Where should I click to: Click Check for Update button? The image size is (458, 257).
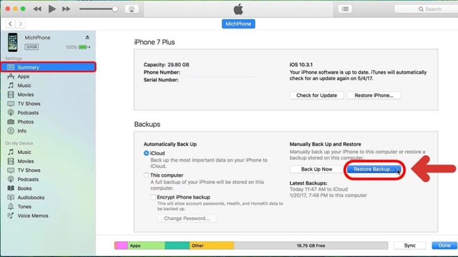click(316, 95)
